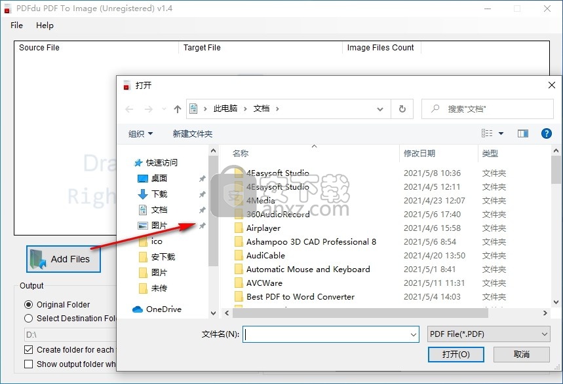The width and height of the screenshot is (563, 384).
Task: Check the Show output folder checkbox
Action: [x=28, y=364]
